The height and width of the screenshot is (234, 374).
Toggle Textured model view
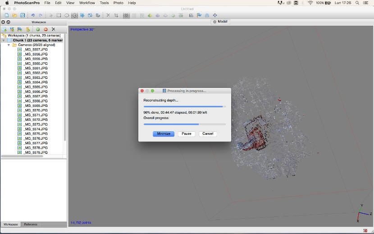pos(173,15)
